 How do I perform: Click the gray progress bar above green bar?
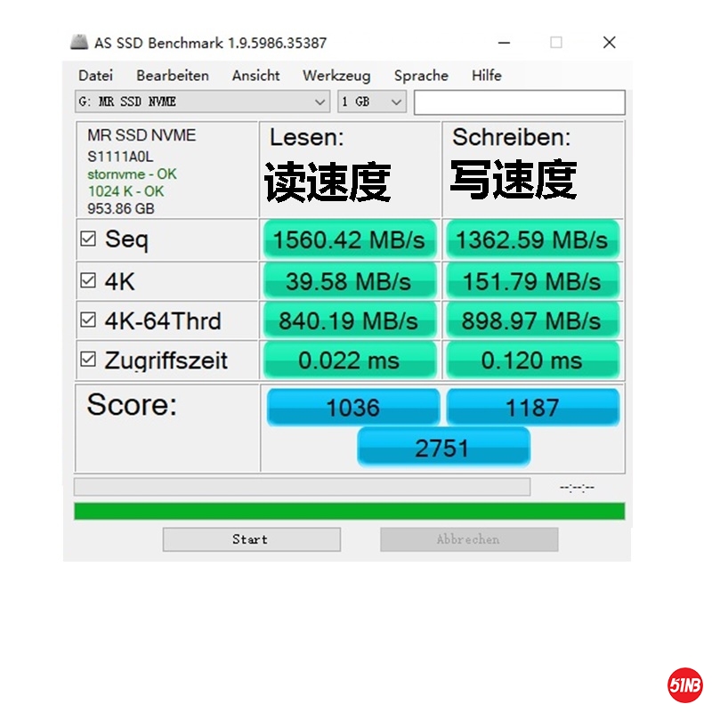point(302,487)
